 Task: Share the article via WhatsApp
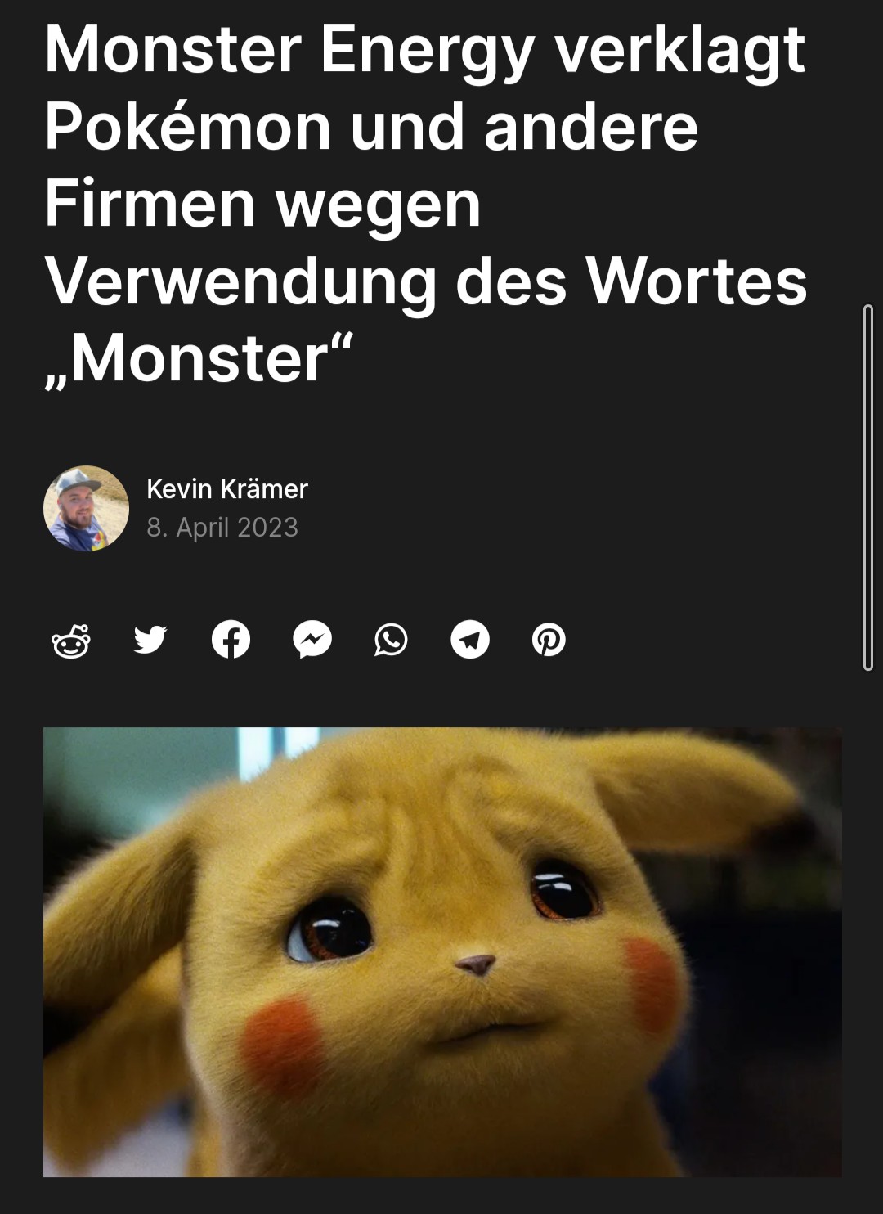tap(391, 640)
